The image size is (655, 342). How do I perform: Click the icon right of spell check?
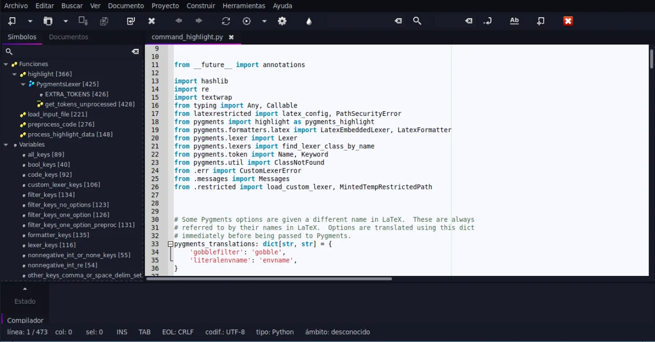coord(541,21)
